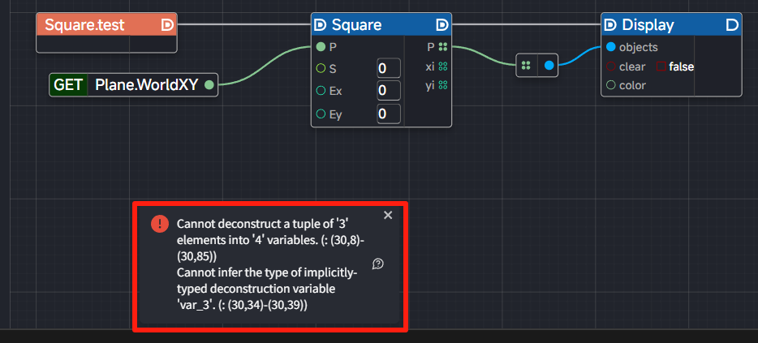
Task: Select the Square.test node header
Action: (x=97, y=25)
